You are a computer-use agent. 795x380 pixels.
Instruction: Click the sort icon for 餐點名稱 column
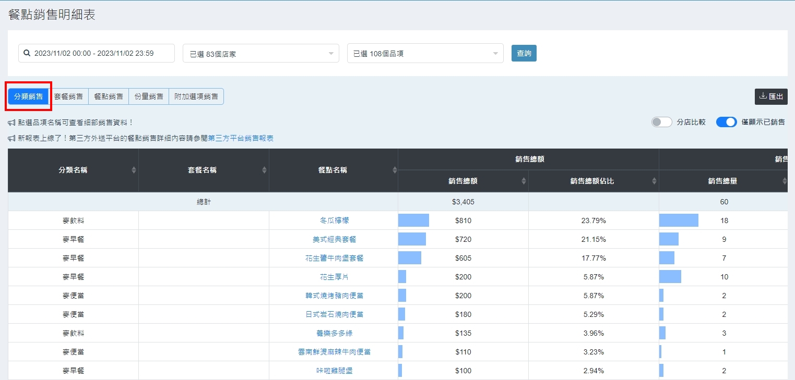click(x=395, y=170)
